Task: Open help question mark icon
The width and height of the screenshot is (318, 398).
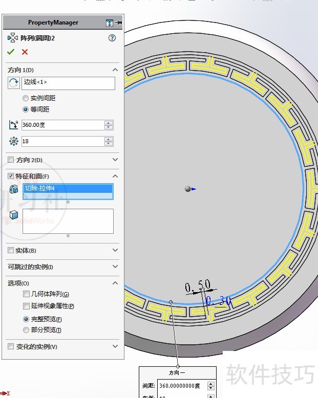Action: (112, 38)
